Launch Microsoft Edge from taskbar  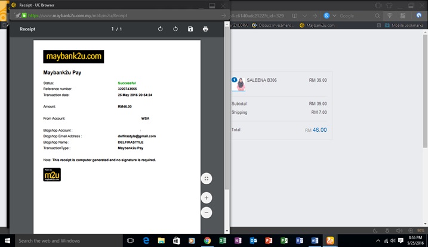(146, 240)
